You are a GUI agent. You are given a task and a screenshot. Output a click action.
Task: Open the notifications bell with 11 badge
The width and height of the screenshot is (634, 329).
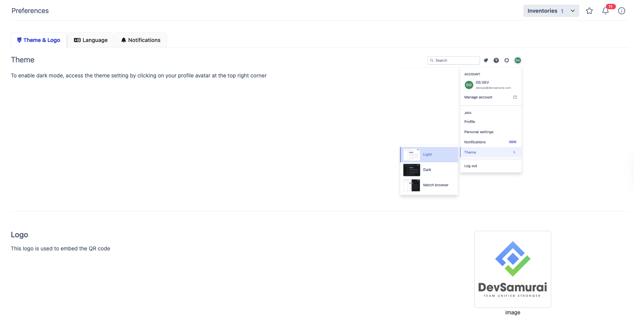[605, 11]
